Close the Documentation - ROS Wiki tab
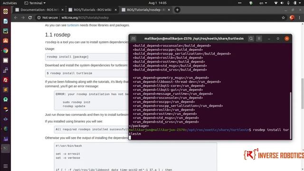 [62, 9]
